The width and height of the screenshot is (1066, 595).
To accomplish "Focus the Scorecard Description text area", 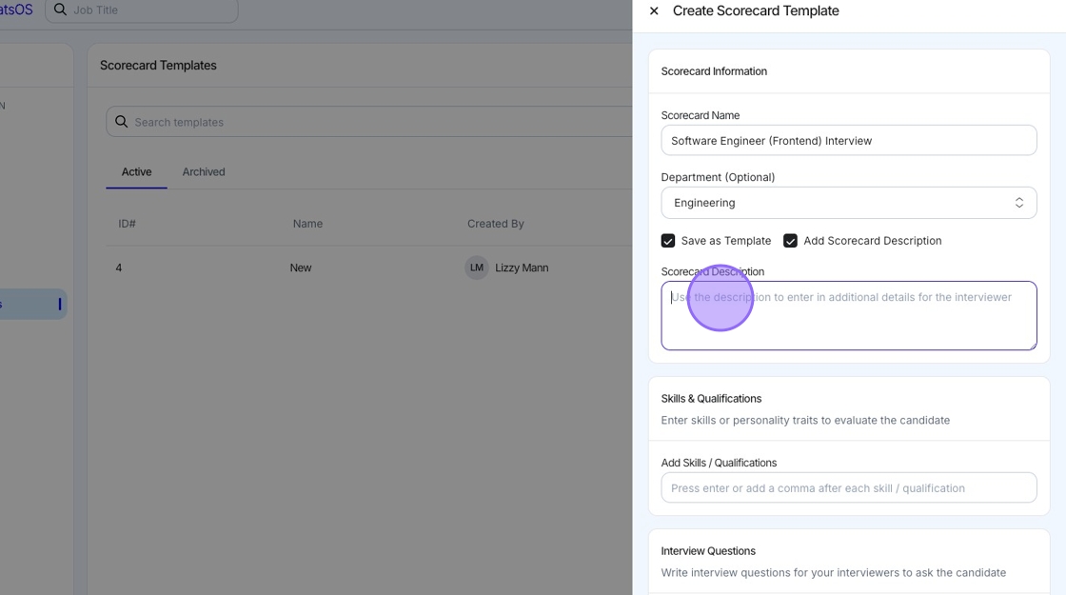I will pos(847,316).
